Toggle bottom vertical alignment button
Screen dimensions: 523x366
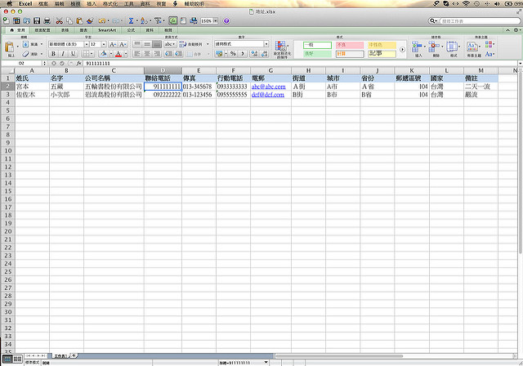point(157,44)
